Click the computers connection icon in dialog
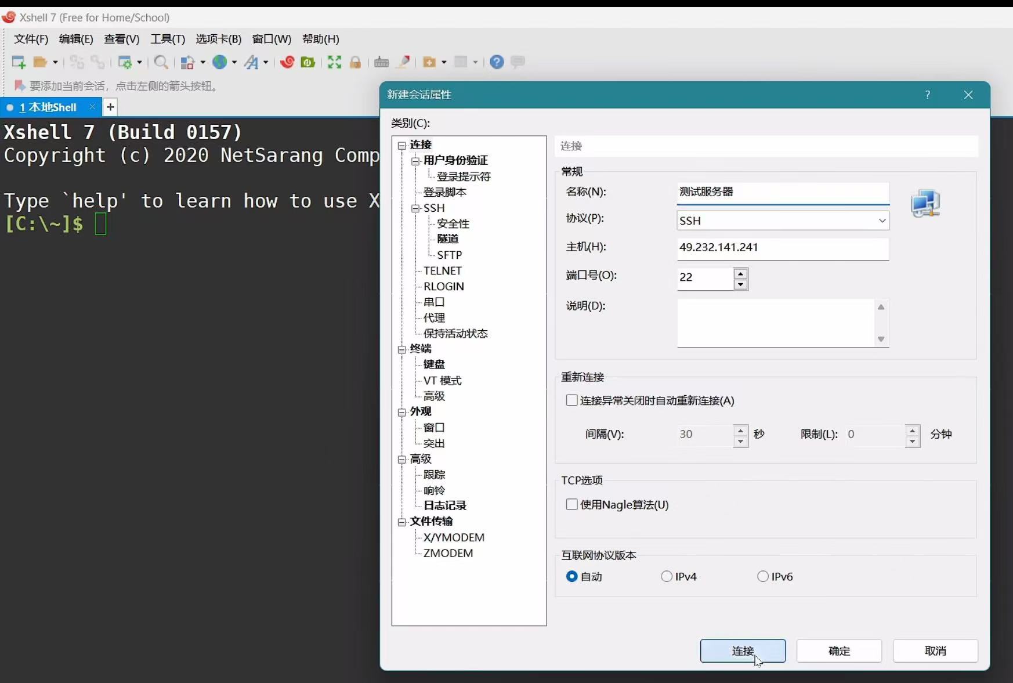The height and width of the screenshot is (683, 1013). tap(925, 203)
